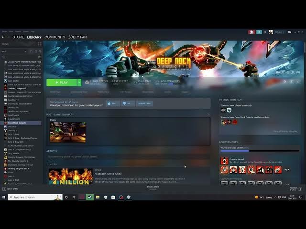Open the View menu in menu bar
The width and height of the screenshot is (306, 229).
11,31
